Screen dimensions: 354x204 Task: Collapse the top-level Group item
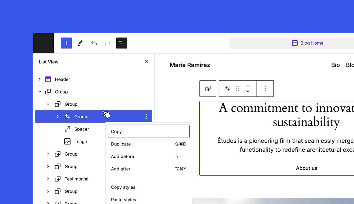(40, 92)
